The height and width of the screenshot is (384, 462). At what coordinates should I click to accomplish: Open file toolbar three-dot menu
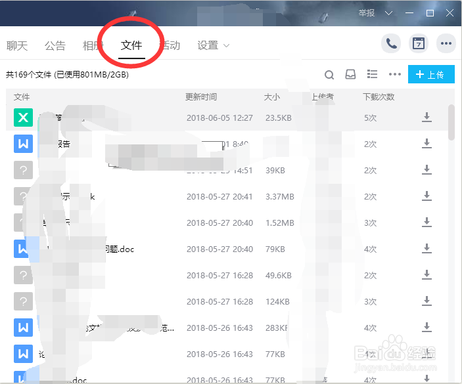395,74
